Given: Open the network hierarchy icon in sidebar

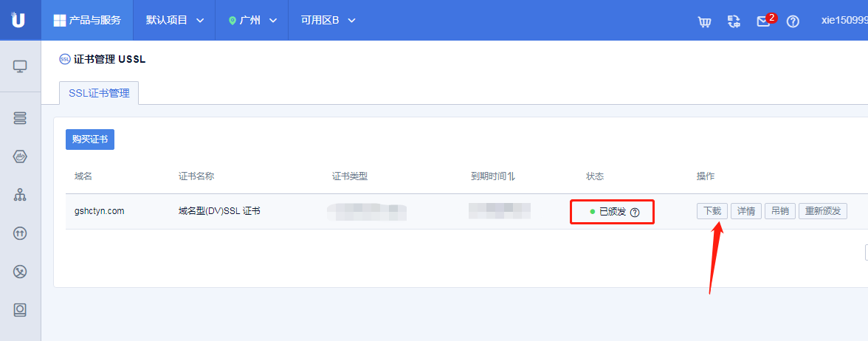Looking at the screenshot, I should coord(20,195).
